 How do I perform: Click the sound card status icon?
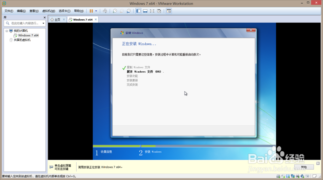[302, 176]
